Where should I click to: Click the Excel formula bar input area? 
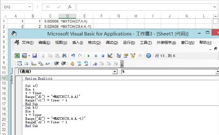coord(144,7)
